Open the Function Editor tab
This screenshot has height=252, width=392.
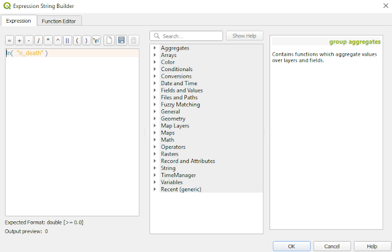(x=59, y=21)
